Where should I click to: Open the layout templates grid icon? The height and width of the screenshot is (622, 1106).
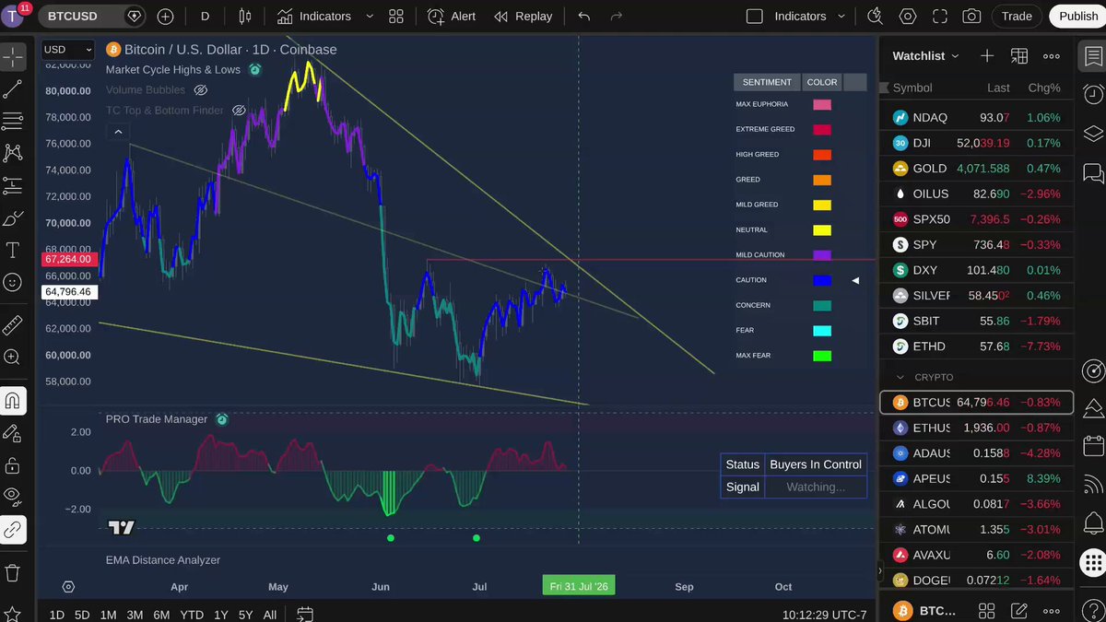pyautogui.click(x=396, y=17)
